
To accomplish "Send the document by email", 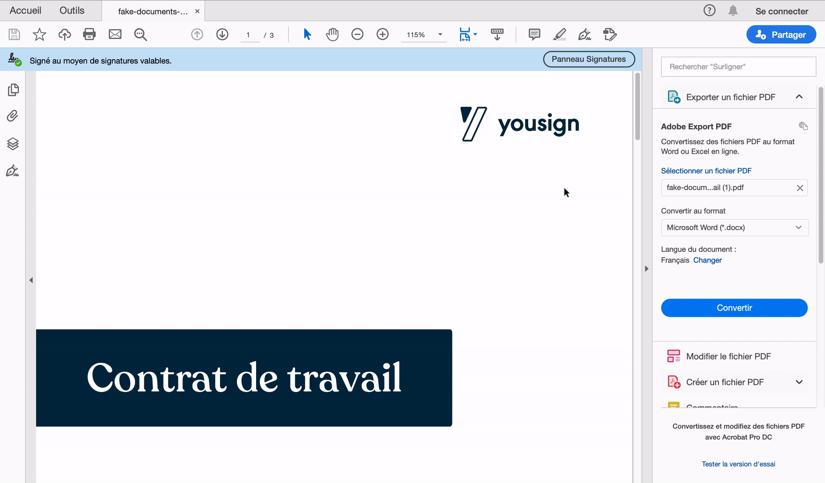I will coord(115,34).
